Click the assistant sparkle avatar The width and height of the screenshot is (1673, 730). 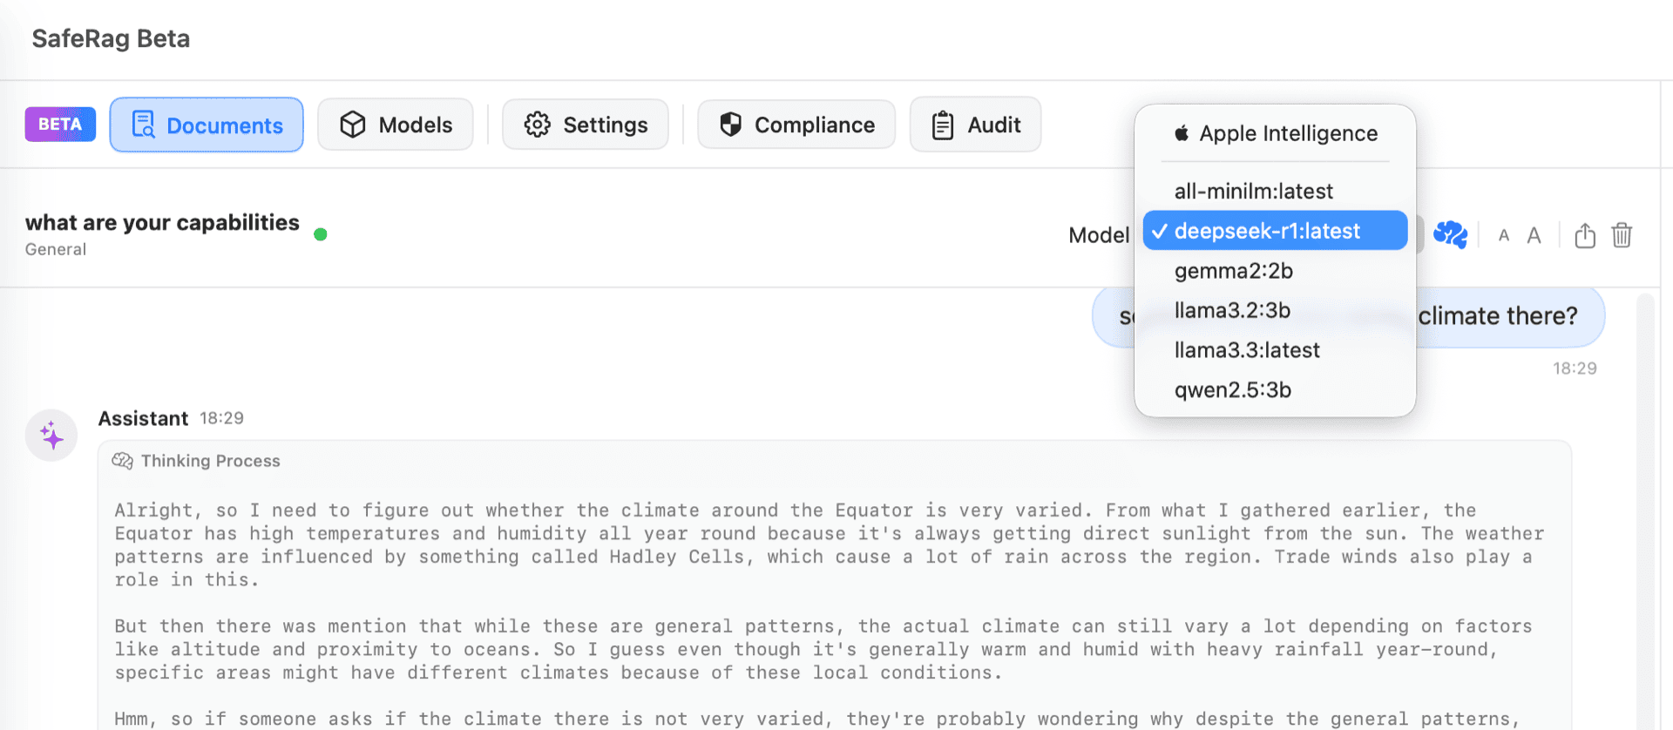click(51, 435)
